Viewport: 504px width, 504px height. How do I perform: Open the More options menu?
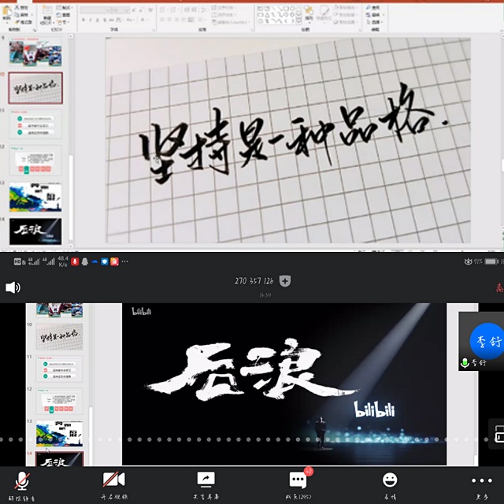pyautogui.click(x=481, y=480)
